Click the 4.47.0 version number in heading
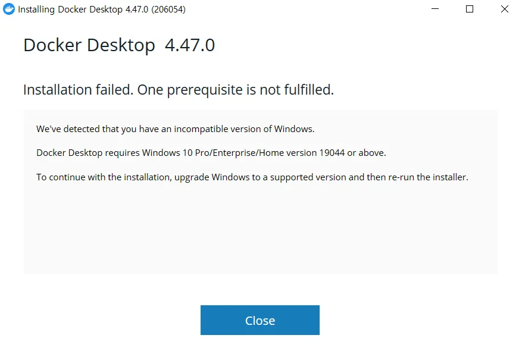Image resolution: width=522 pixels, height=360 pixels. coord(189,45)
